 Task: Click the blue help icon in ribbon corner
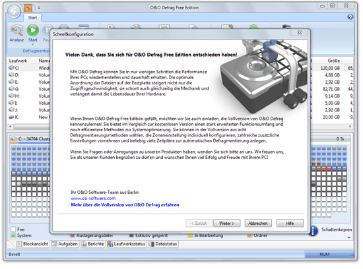[x=350, y=16]
